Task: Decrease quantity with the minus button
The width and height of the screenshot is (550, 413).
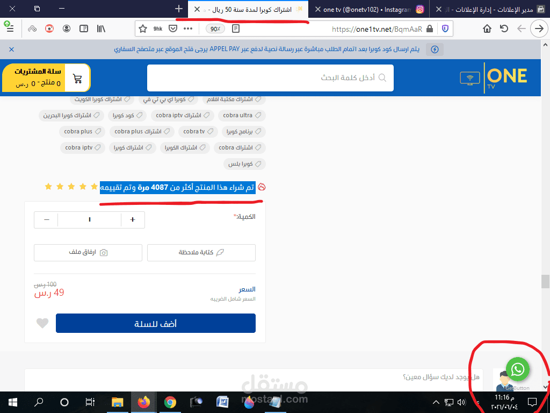Action: (x=46, y=219)
